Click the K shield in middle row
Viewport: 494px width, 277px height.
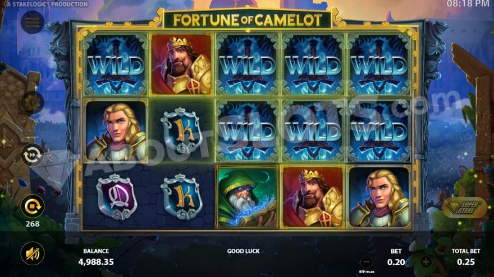[x=181, y=131]
